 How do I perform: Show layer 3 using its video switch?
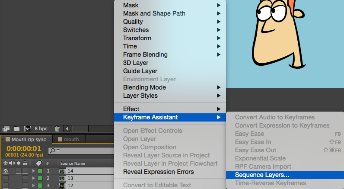(6, 186)
